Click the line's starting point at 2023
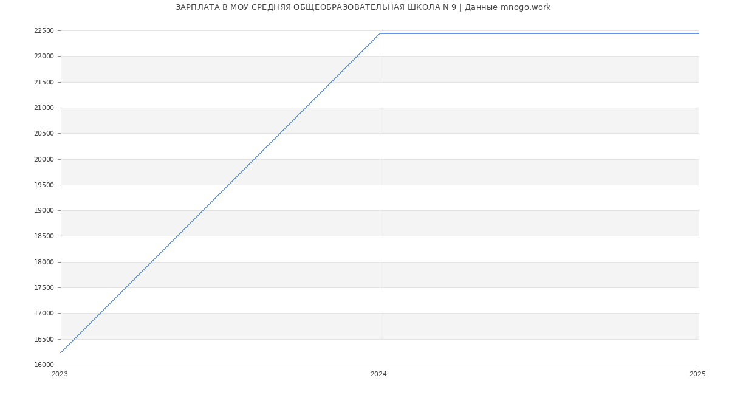Screen dimensions: 729x395 tap(61, 352)
